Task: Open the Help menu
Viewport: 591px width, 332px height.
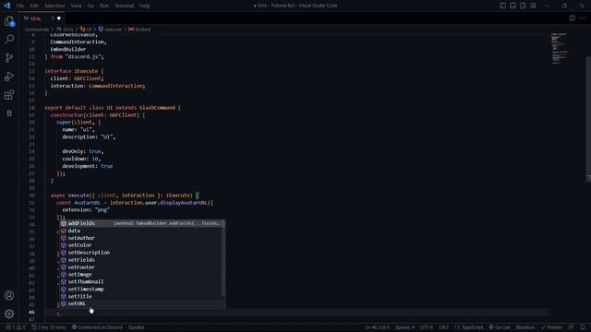Action: (145, 6)
